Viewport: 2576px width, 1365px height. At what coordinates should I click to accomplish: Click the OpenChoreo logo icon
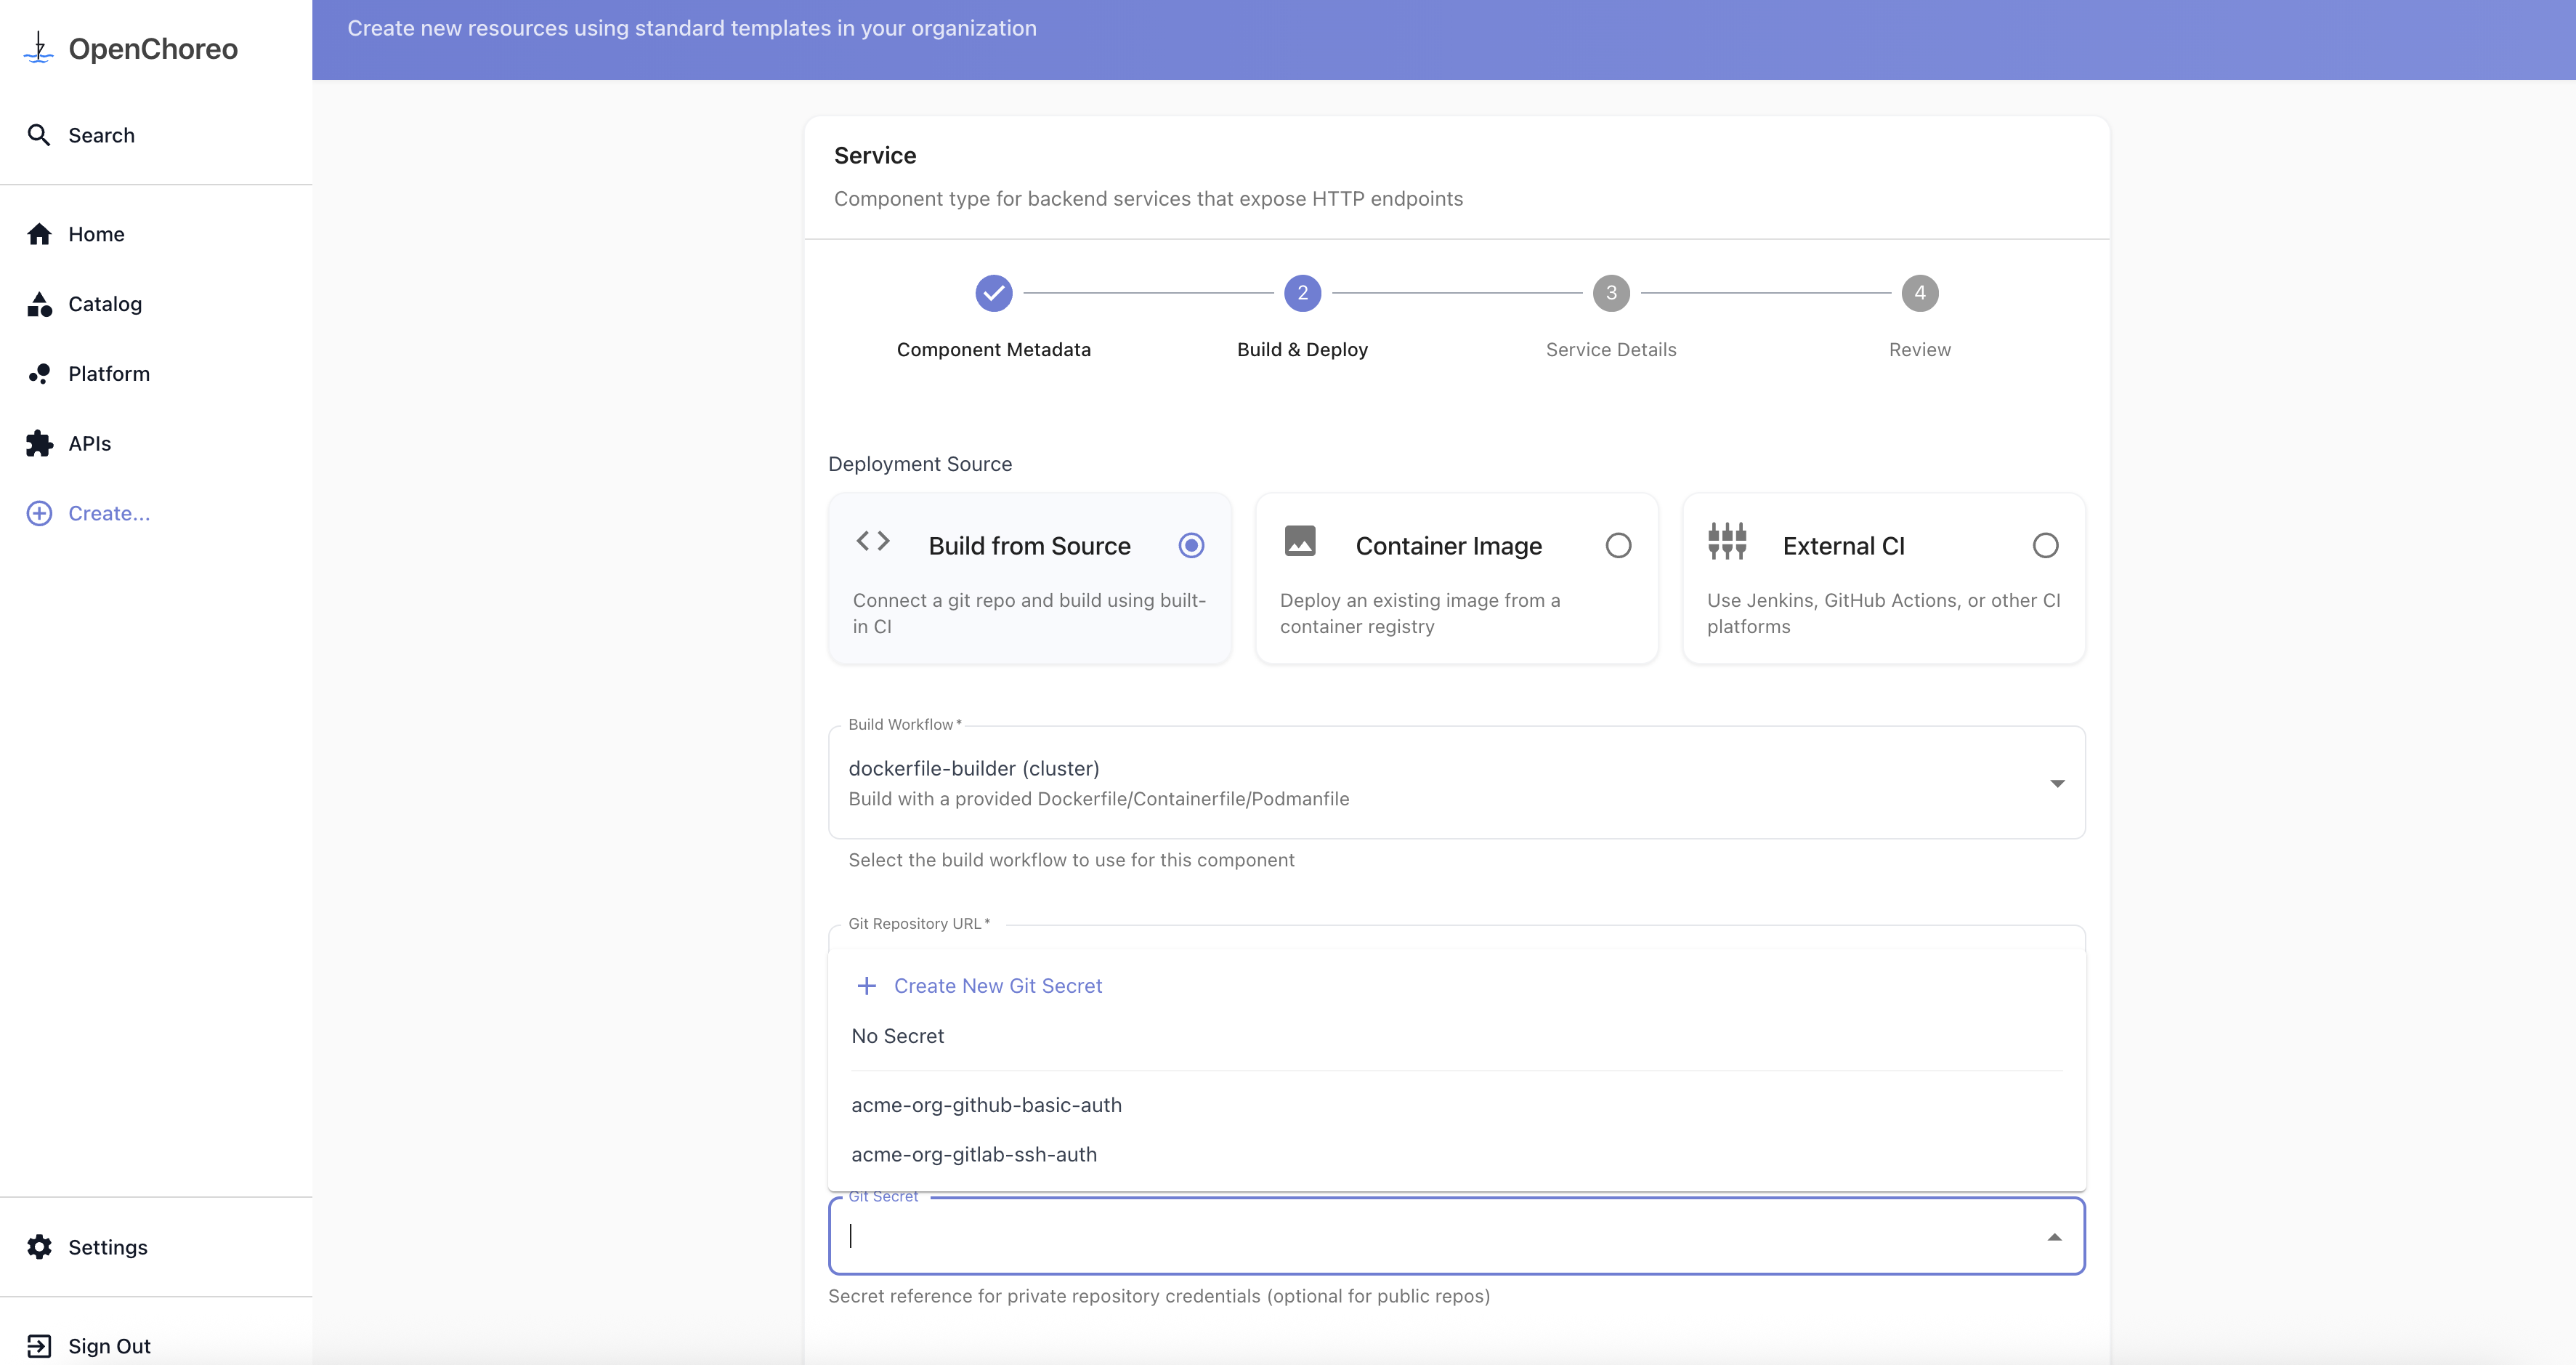point(38,48)
